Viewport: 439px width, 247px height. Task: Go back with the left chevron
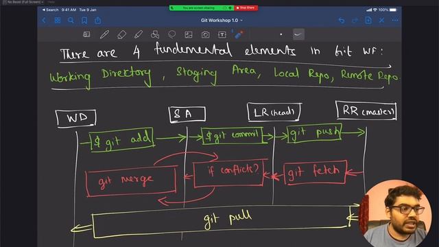(44, 20)
